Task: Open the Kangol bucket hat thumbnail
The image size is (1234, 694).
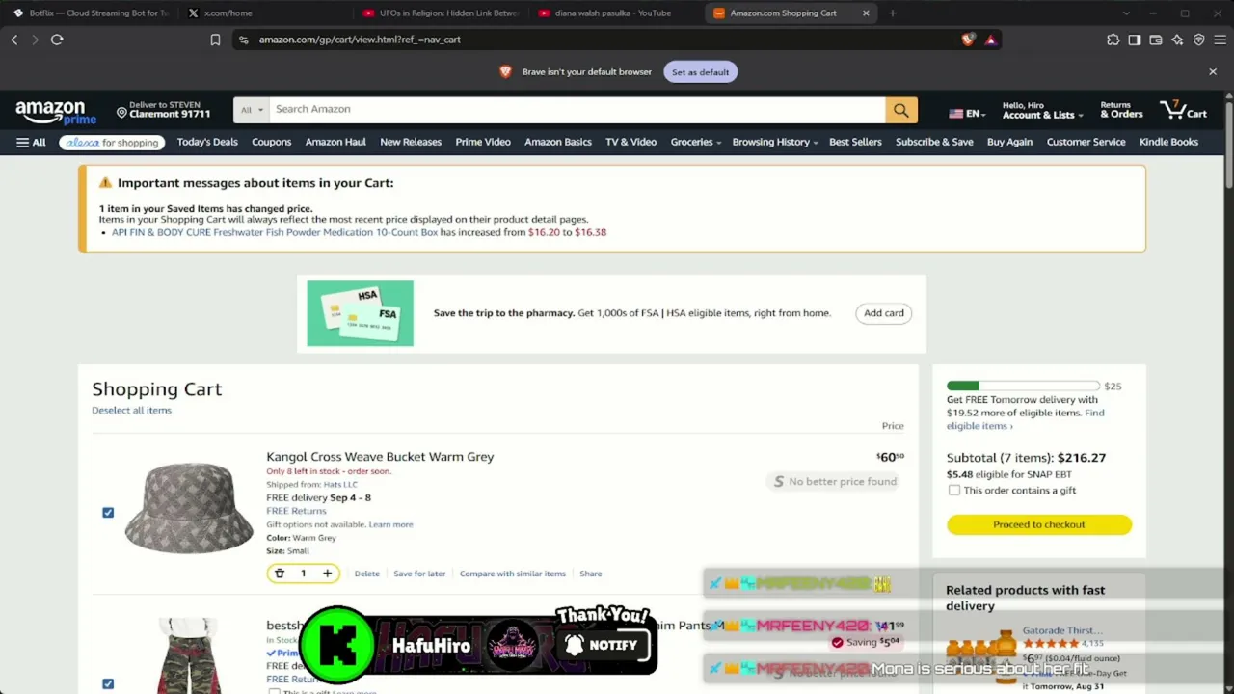Action: click(x=189, y=508)
